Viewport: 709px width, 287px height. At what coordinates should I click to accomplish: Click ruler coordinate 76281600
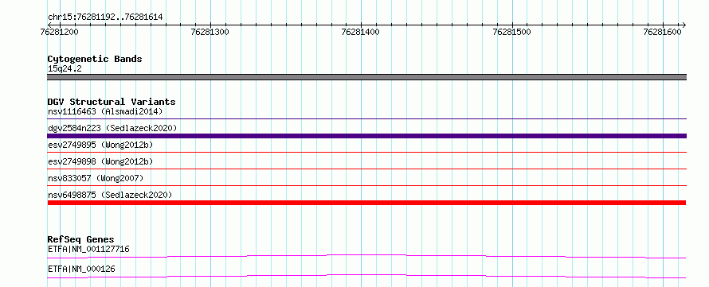point(663,32)
